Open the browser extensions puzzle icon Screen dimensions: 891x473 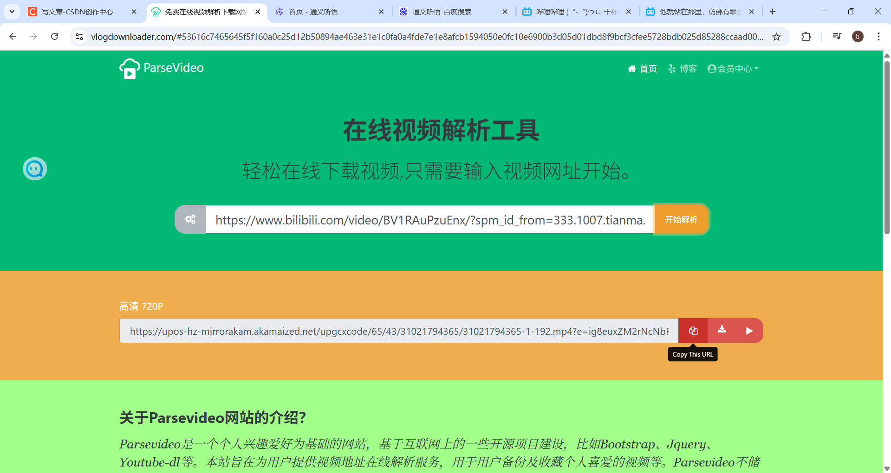(806, 37)
